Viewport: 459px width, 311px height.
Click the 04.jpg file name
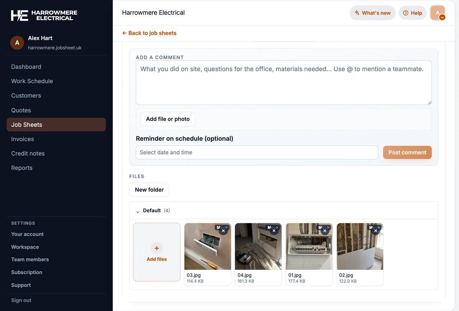click(x=245, y=275)
